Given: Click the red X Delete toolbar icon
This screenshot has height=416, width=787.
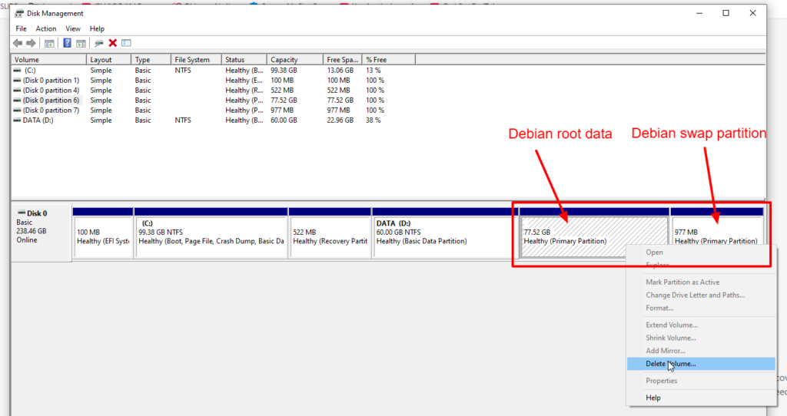Looking at the screenshot, I should click(112, 43).
